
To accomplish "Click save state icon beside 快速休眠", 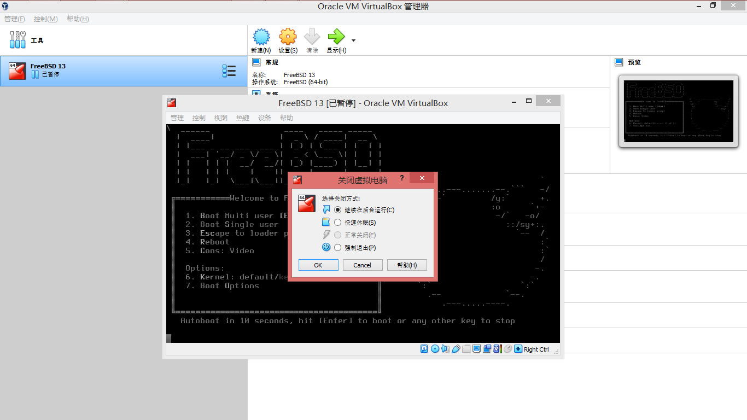I will click(326, 223).
